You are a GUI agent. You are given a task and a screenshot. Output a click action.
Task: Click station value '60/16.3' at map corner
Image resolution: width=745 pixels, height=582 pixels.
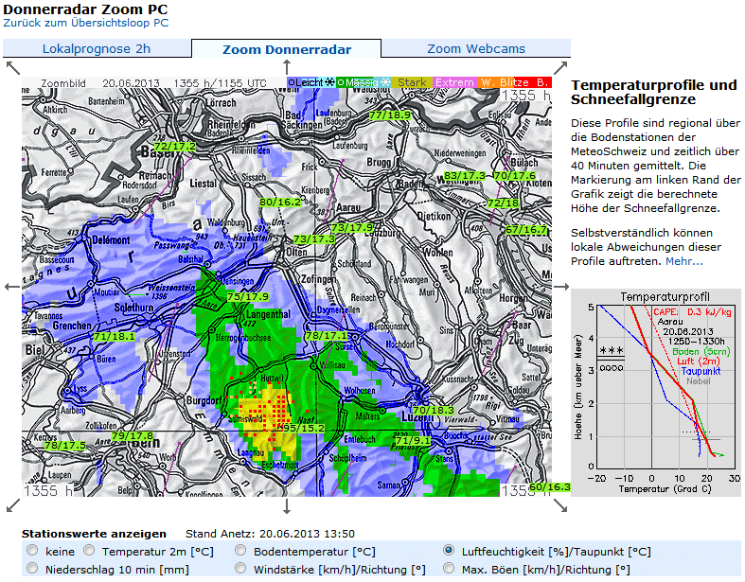[550, 487]
